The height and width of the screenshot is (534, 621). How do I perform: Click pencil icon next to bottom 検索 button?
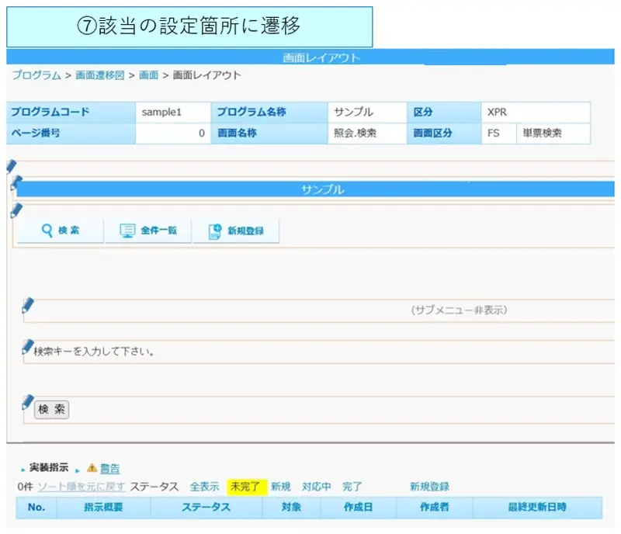pos(28,402)
